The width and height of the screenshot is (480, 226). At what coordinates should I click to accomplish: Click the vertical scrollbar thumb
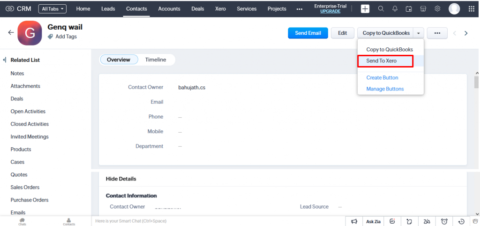[x=476, y=82]
